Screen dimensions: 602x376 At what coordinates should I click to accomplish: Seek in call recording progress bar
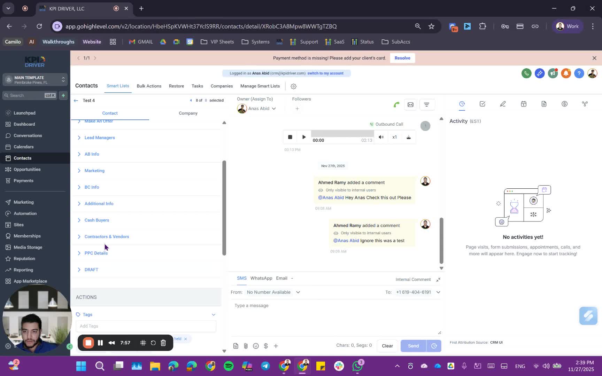point(342,134)
